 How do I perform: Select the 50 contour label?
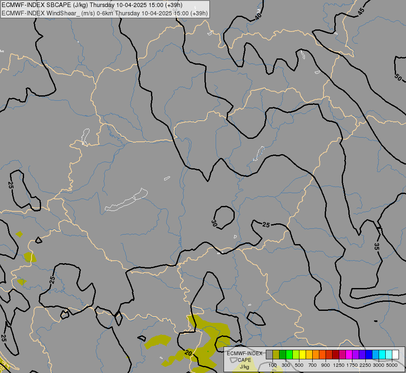point(398,77)
